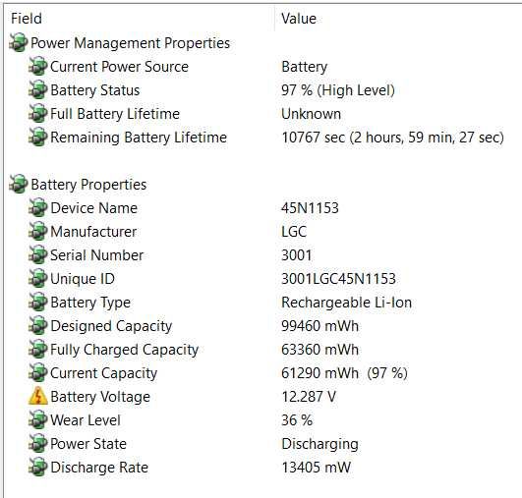Click the Field column header

tap(27, 19)
